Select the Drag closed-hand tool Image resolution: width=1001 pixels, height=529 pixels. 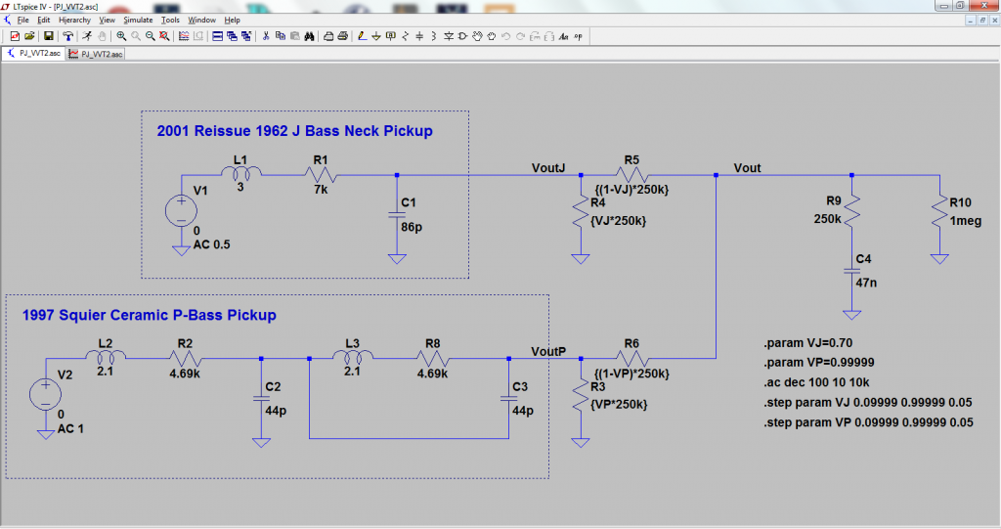tap(492, 36)
